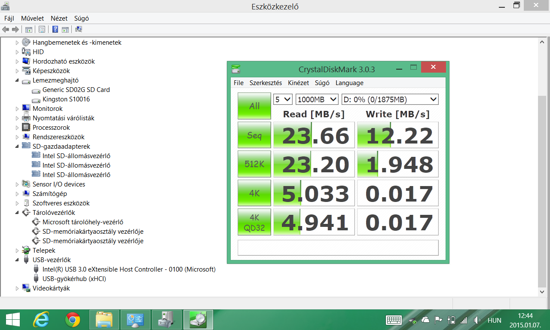The height and width of the screenshot is (330, 550).
Task: Open the Kinézet menu in CrystalDiskMark
Action: click(x=298, y=83)
